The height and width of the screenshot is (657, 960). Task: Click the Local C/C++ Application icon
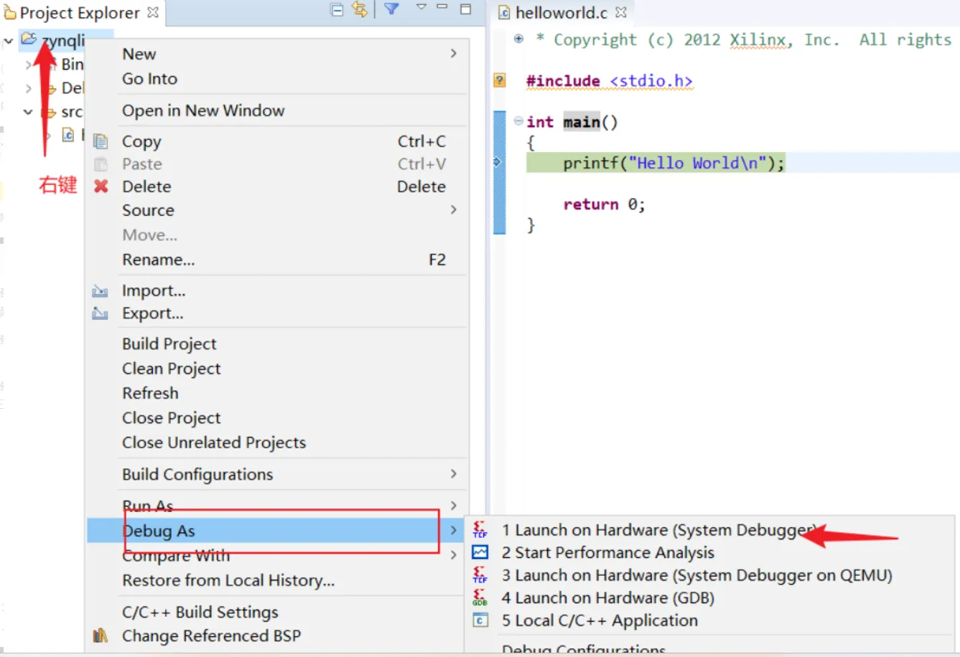coord(480,620)
